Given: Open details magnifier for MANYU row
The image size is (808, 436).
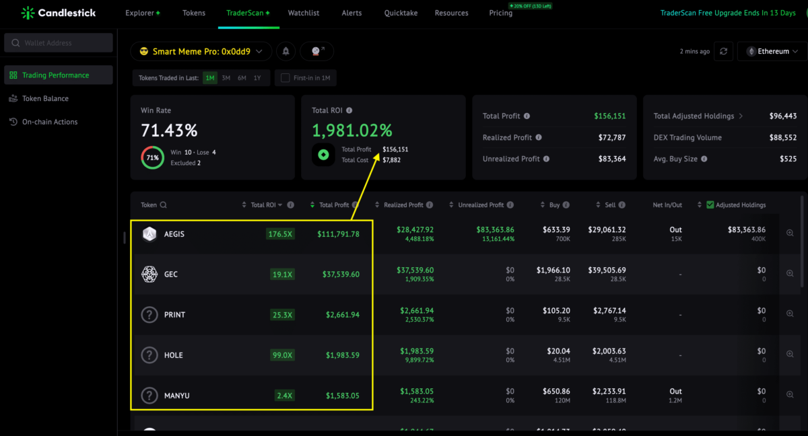Looking at the screenshot, I should pyautogui.click(x=790, y=394).
